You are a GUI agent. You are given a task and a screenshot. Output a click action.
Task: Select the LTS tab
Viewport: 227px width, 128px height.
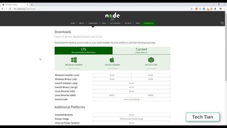coord(84,50)
